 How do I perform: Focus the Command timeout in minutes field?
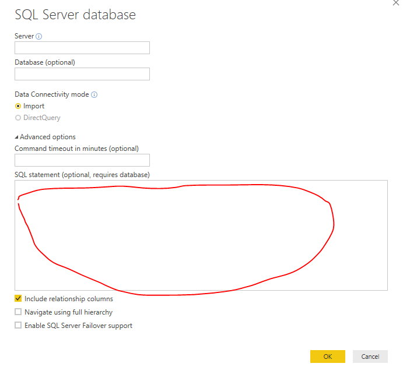pos(82,160)
